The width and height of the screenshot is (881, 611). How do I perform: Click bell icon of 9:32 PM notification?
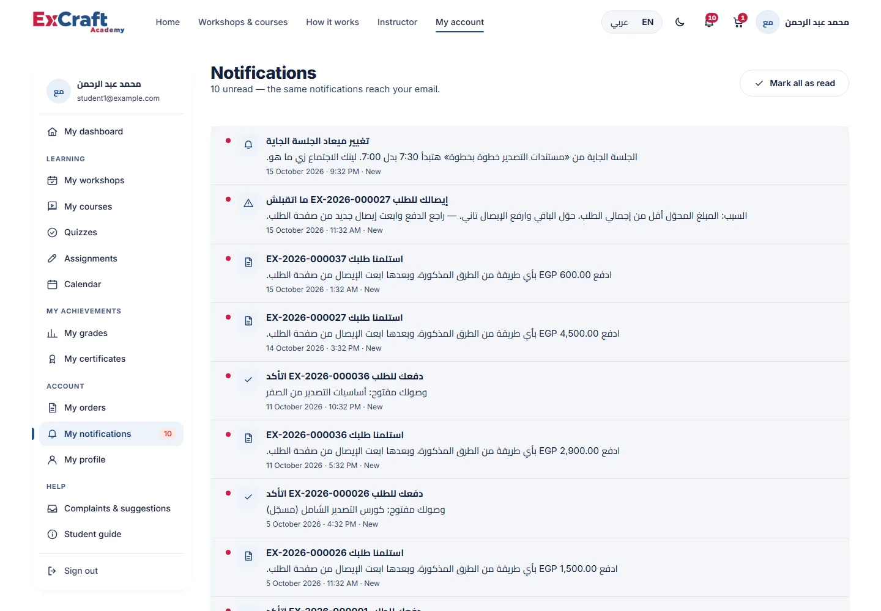(248, 145)
